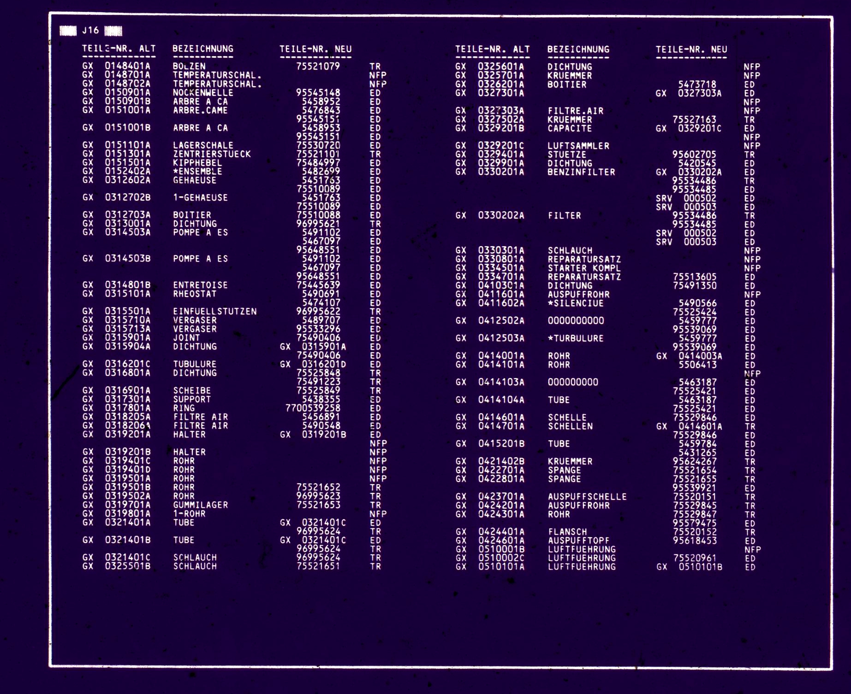This screenshot has width=851, height=694.
Task: Click the AUSPUFFSCHELLE description
Action: pyautogui.click(x=587, y=497)
